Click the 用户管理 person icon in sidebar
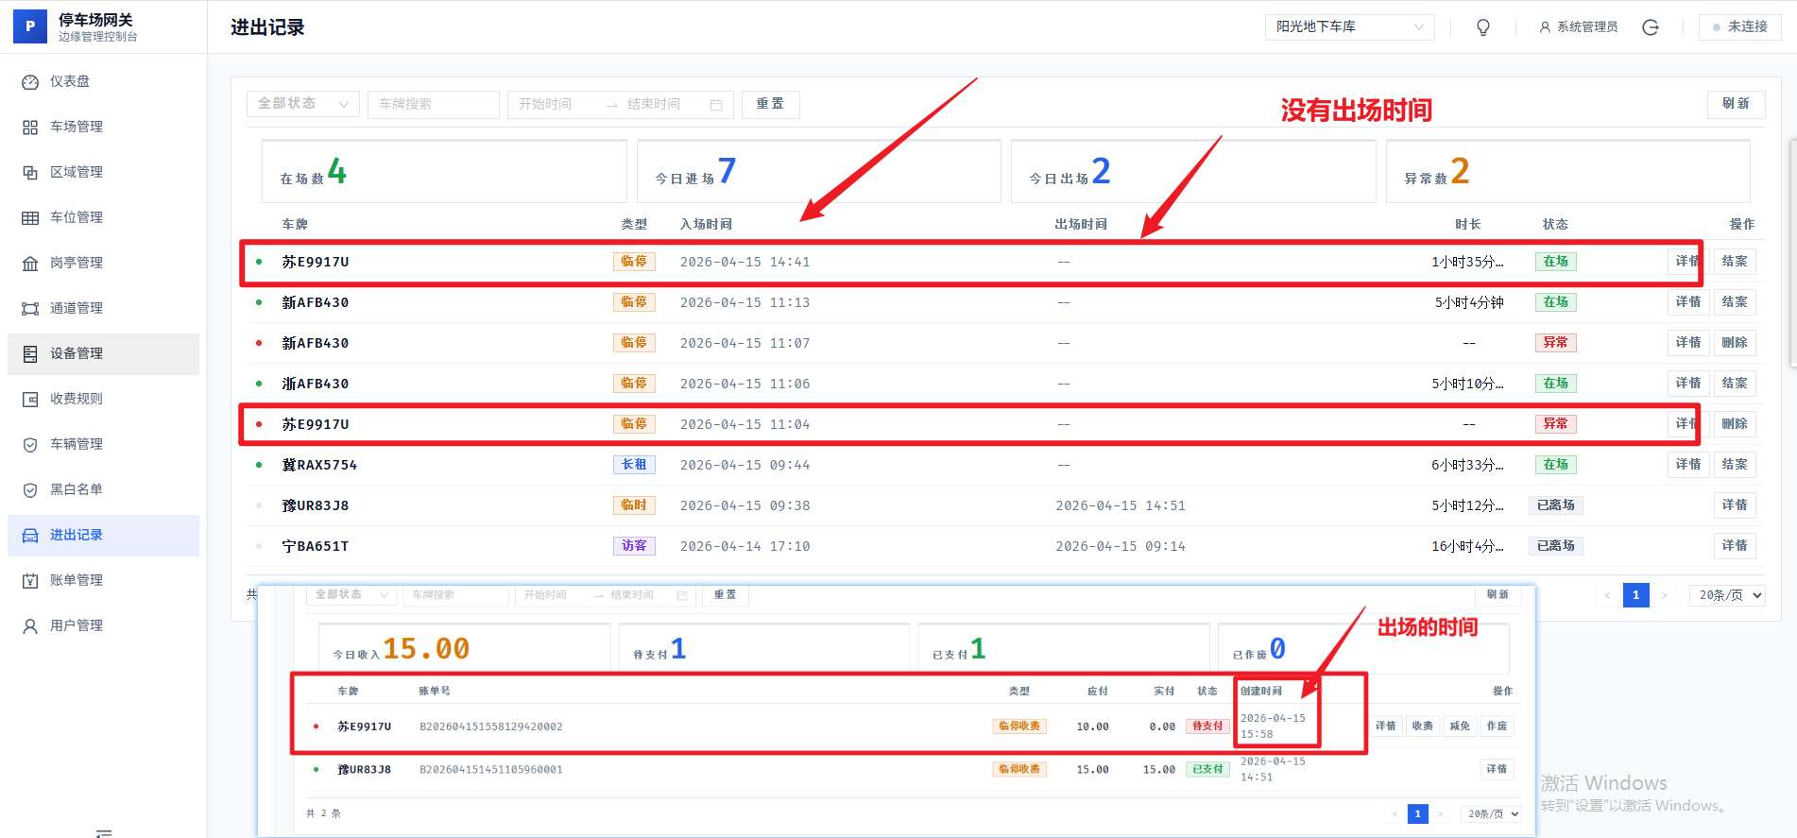Screen dimensions: 1797x838 click(x=30, y=625)
